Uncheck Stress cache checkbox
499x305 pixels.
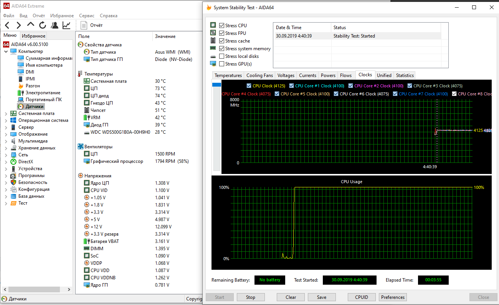(x=221, y=41)
